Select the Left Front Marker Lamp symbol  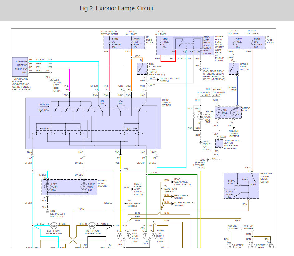click(x=54, y=225)
